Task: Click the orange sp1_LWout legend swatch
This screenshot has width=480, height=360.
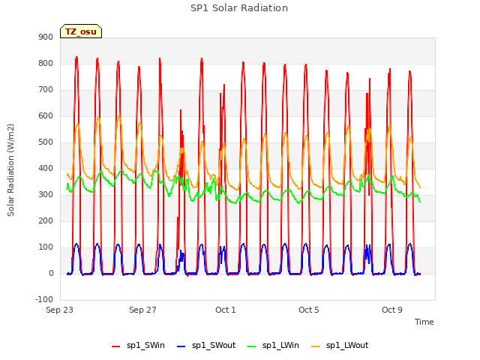Action: [x=315, y=346]
